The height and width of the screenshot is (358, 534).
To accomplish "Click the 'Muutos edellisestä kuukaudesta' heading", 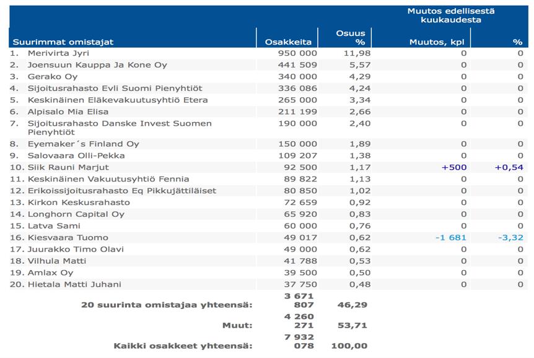I will [451, 15].
